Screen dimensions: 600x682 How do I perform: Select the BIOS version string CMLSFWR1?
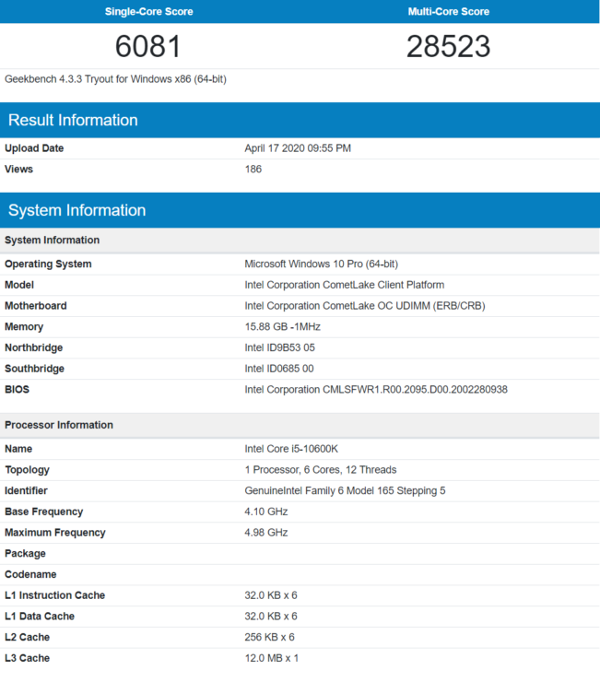click(375, 390)
